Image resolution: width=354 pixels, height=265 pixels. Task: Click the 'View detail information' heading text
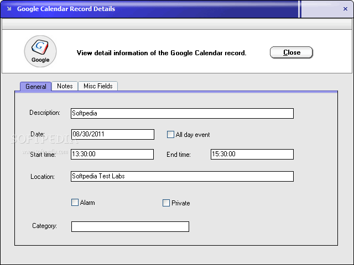(x=162, y=53)
